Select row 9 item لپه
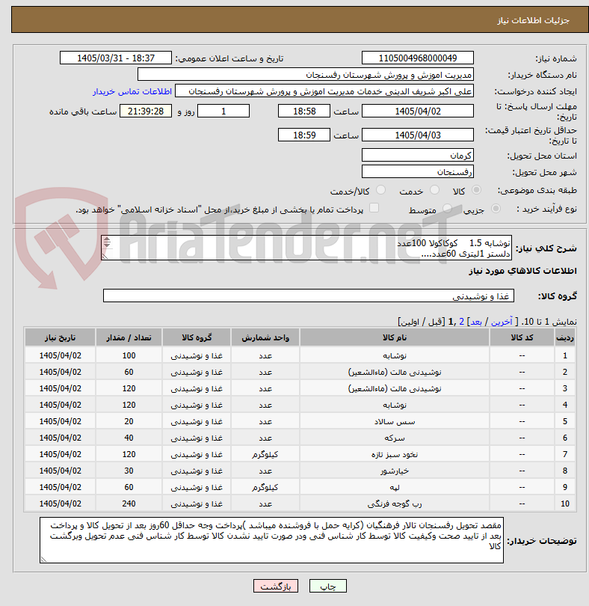 (x=395, y=487)
